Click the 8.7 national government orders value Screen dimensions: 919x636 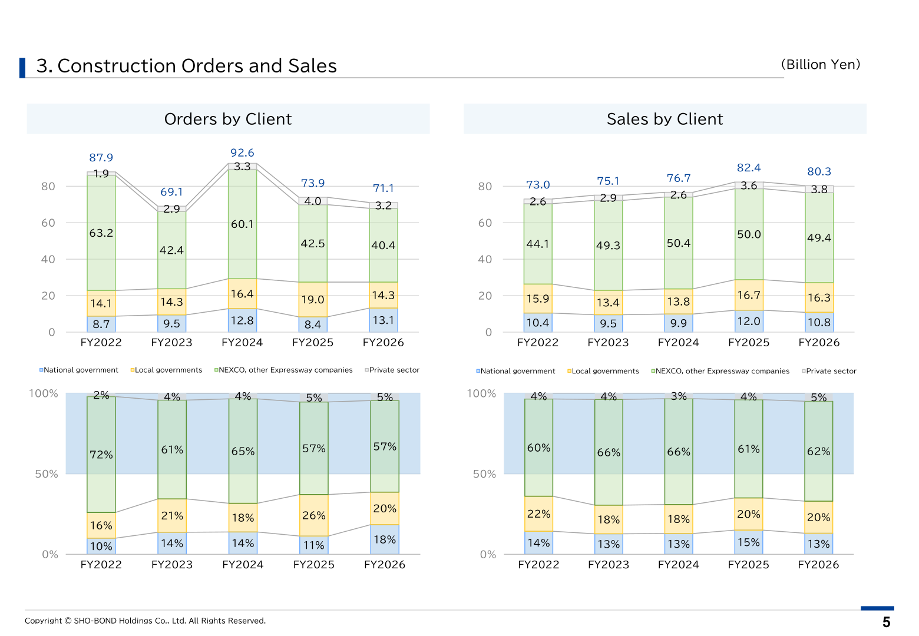(101, 324)
